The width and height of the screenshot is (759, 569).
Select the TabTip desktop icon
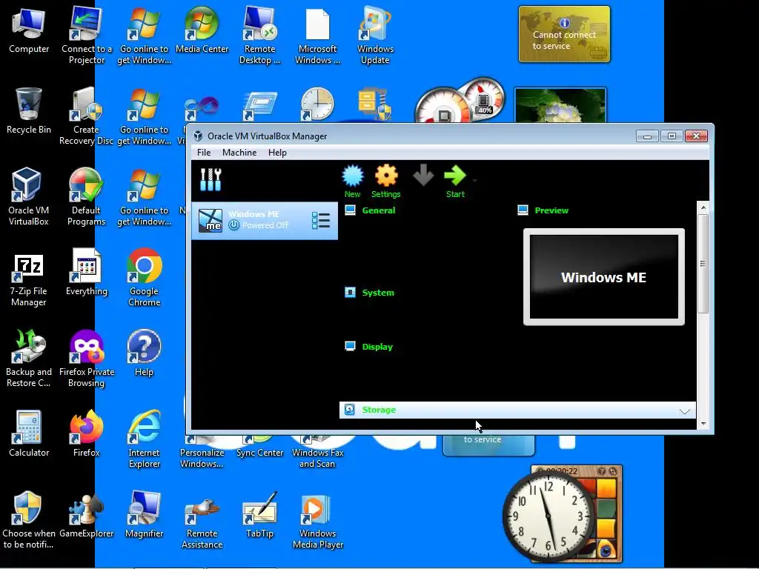[259, 514]
